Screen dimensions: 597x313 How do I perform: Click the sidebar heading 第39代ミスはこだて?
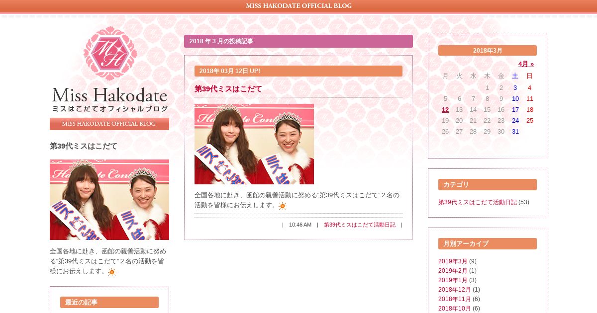(84, 146)
